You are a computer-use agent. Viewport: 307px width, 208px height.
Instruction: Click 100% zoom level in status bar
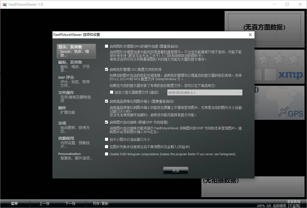coord(261,206)
